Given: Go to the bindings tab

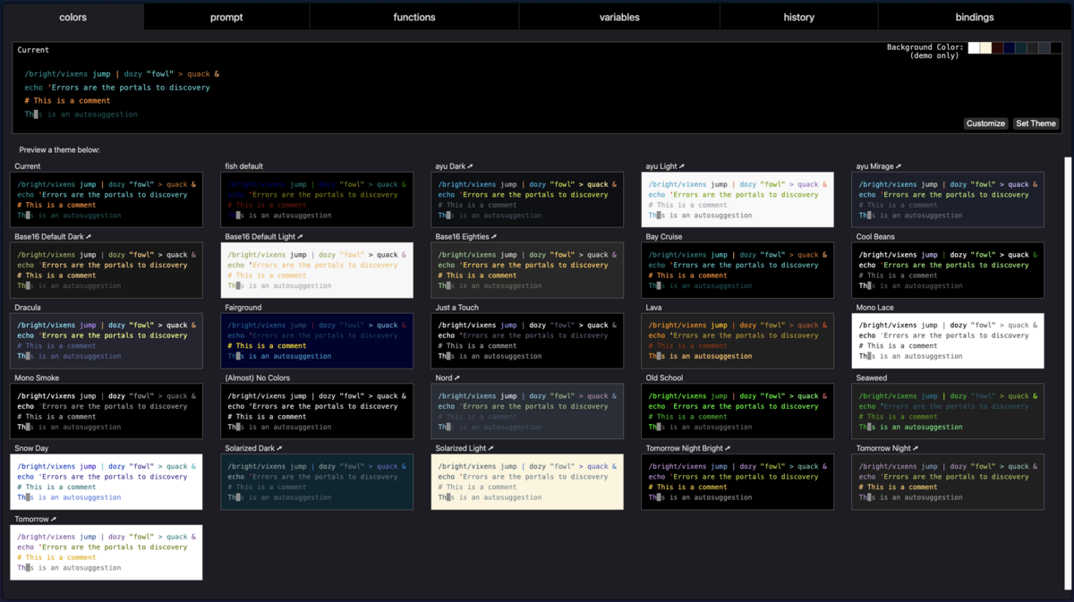Looking at the screenshot, I should pos(975,17).
